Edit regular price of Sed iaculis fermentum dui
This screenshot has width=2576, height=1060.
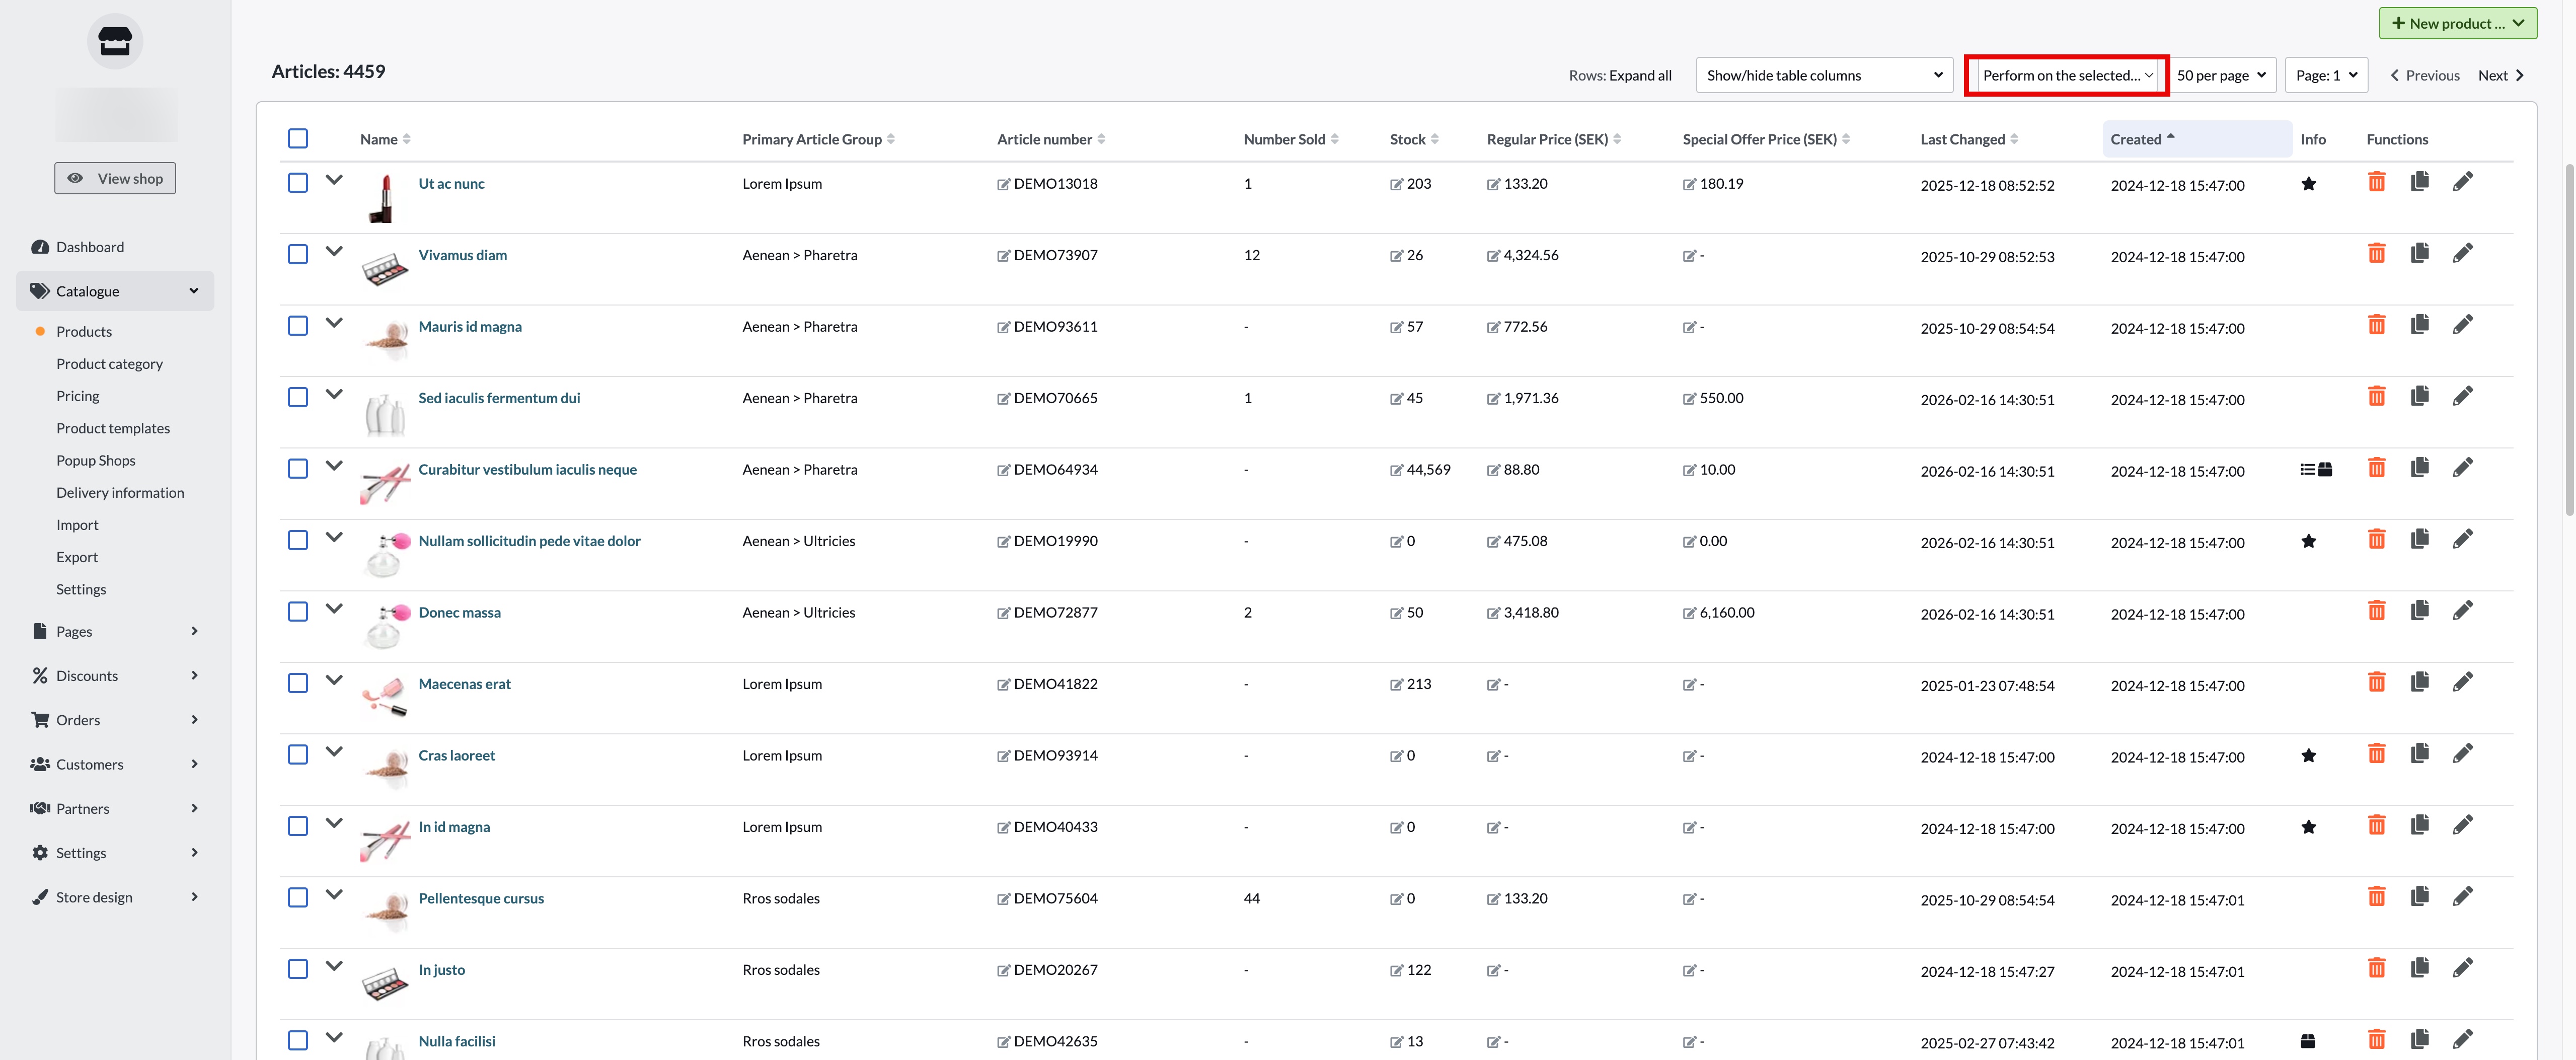point(1493,399)
